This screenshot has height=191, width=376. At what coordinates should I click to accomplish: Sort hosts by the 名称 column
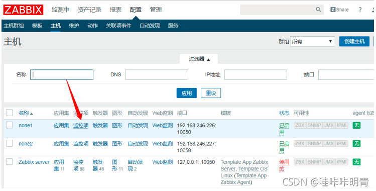26,113
